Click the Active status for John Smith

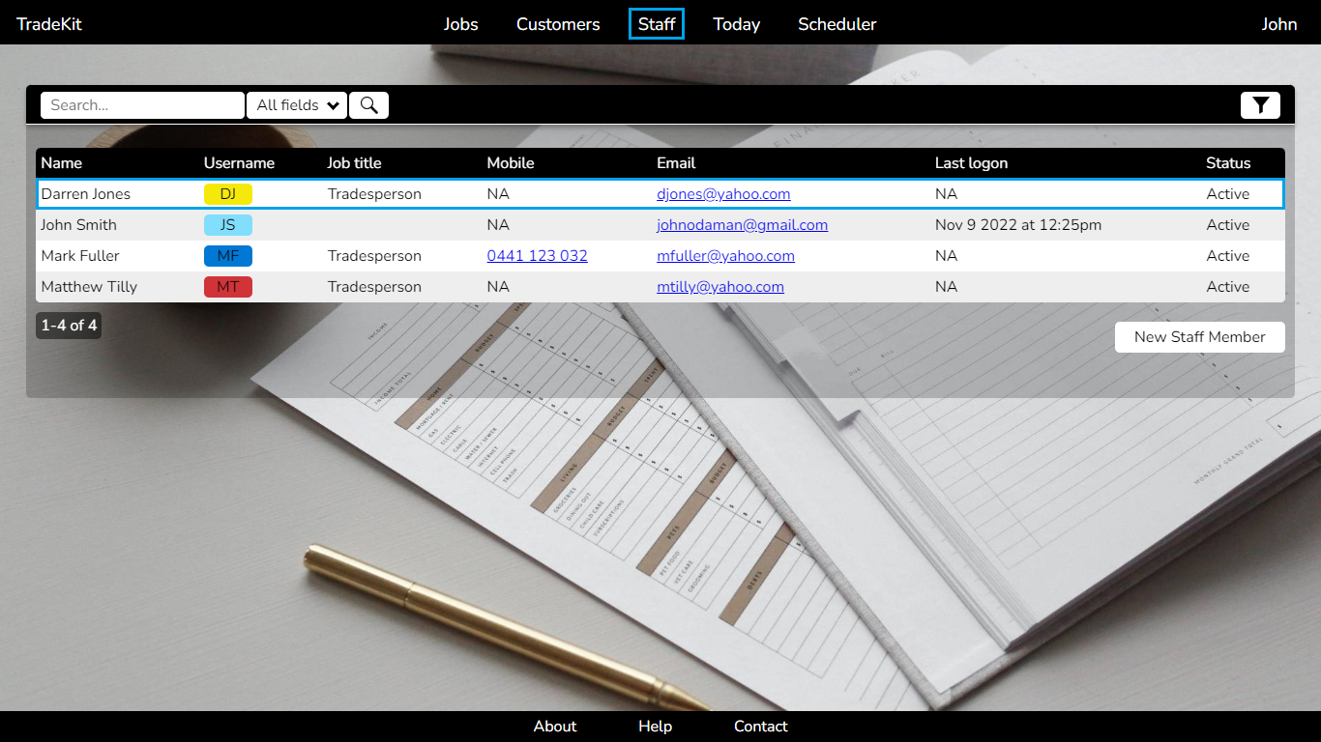[x=1228, y=225]
